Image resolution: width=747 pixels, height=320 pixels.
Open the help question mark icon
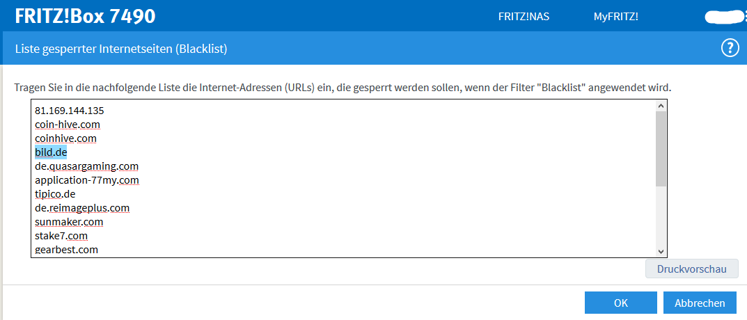[x=730, y=48]
